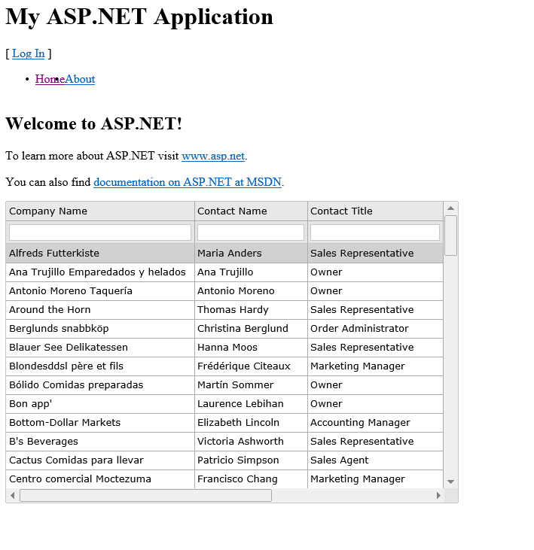Click the Maria Anders contact cell
The height and width of the screenshot is (550, 534).
tap(251, 254)
